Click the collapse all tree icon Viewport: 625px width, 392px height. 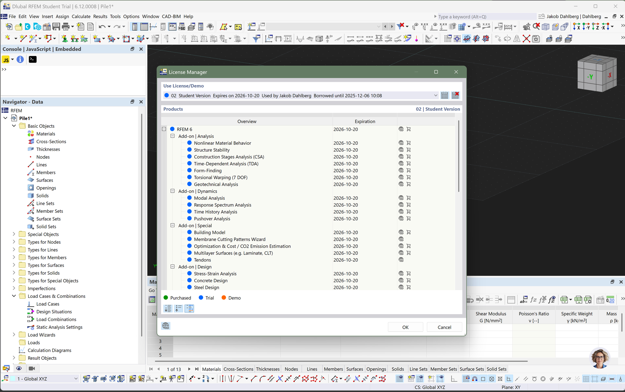point(178,309)
